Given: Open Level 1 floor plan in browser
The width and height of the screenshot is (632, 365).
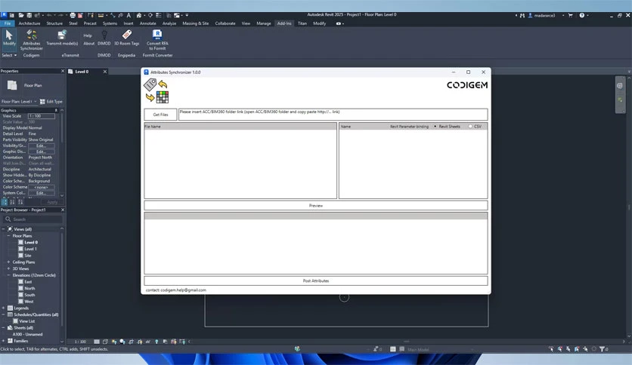Looking at the screenshot, I should click(30, 249).
